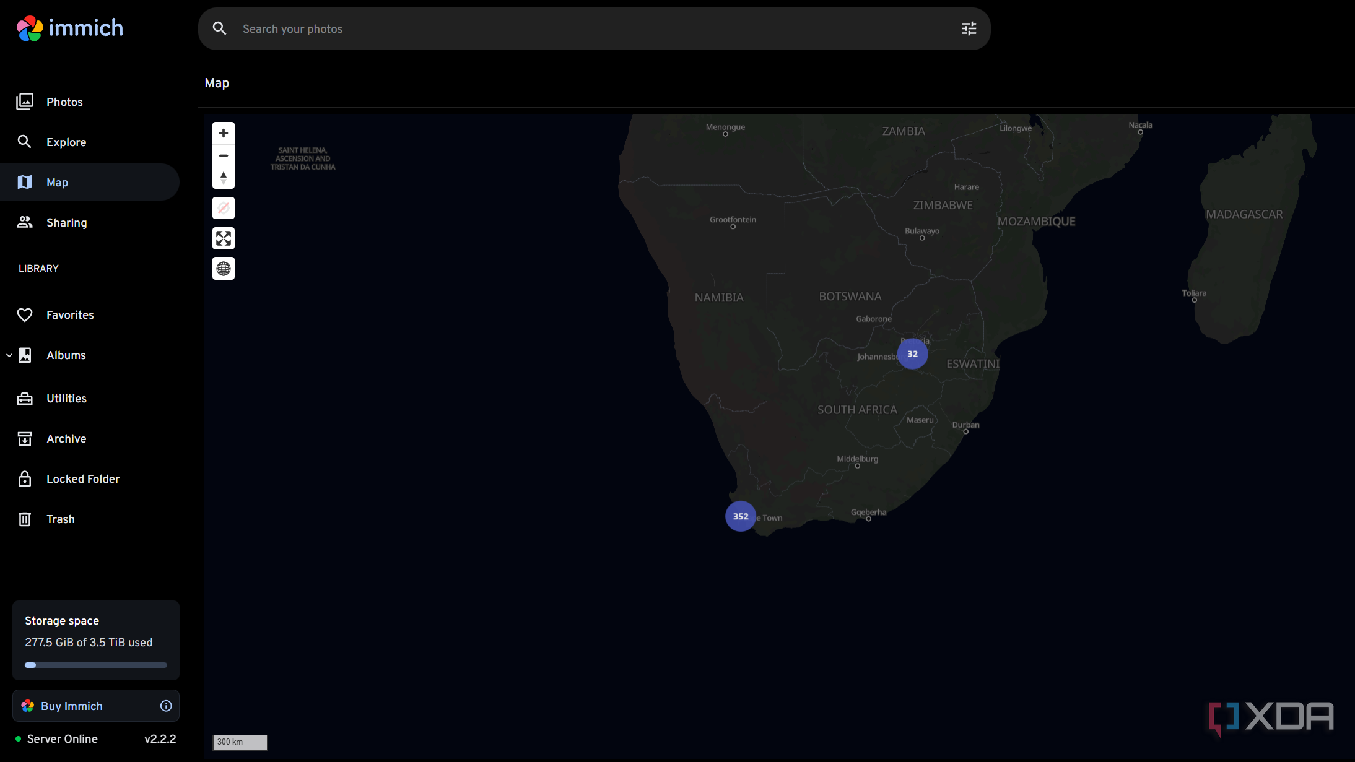This screenshot has width=1355, height=762.
Task: Click the immich logo
Action: click(x=70, y=28)
